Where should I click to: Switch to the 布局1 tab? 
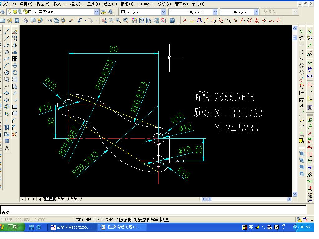click(61, 199)
